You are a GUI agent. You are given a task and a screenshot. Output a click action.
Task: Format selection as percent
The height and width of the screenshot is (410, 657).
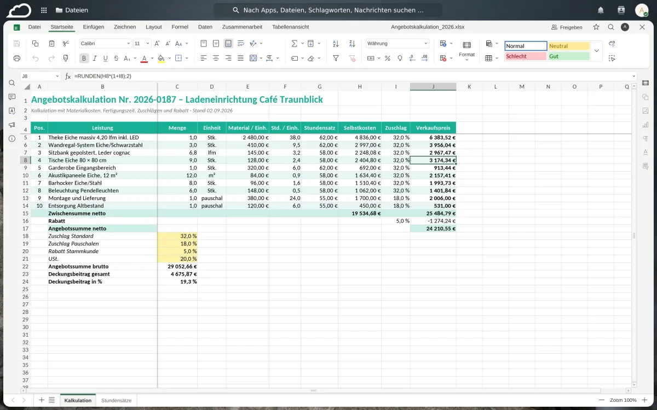(388, 58)
